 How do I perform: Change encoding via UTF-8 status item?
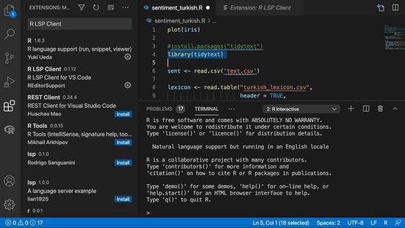[x=355, y=222]
